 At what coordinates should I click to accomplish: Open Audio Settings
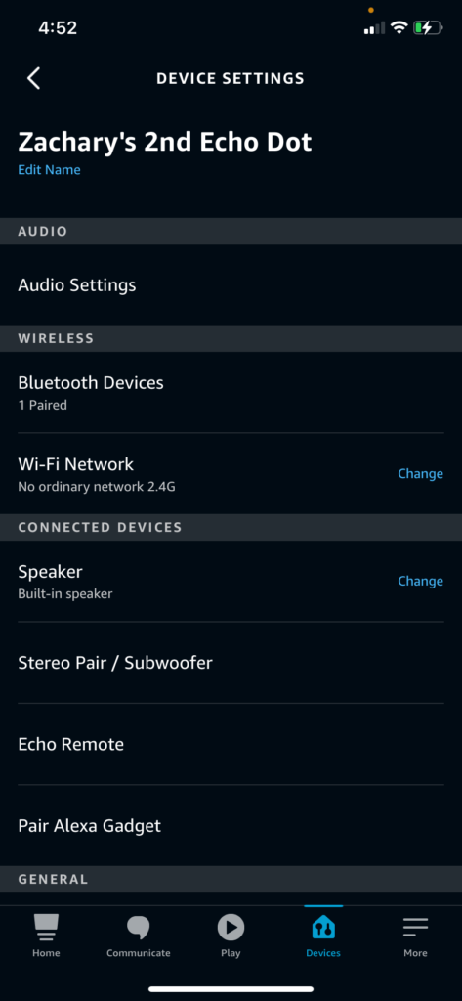click(x=231, y=284)
